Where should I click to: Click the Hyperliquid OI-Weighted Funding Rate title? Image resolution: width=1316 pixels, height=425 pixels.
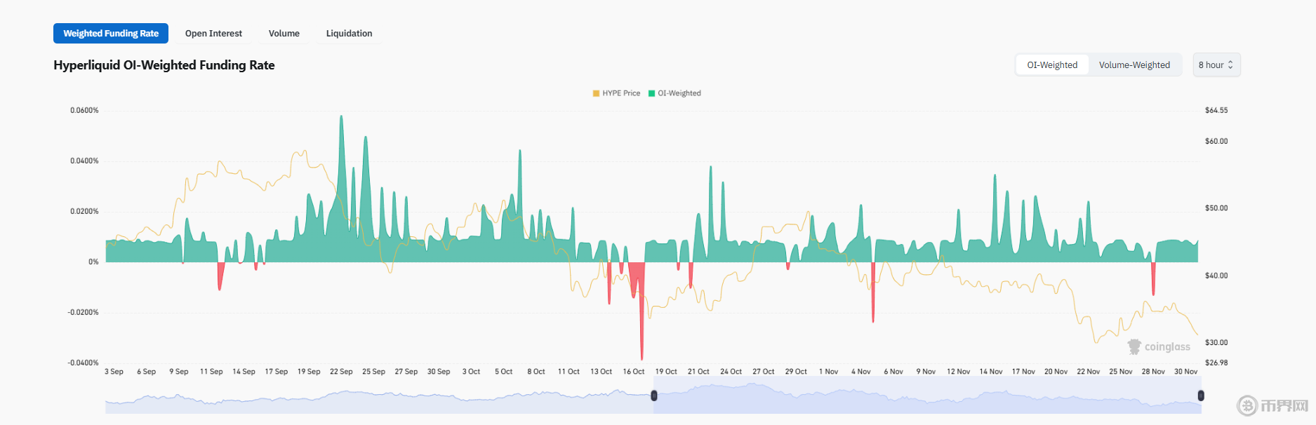pos(164,65)
